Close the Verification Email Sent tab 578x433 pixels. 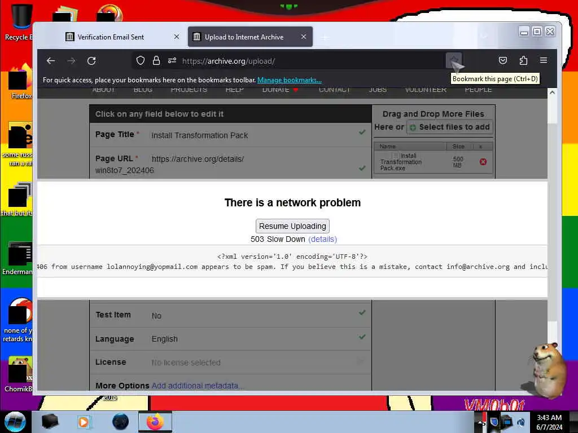(177, 37)
